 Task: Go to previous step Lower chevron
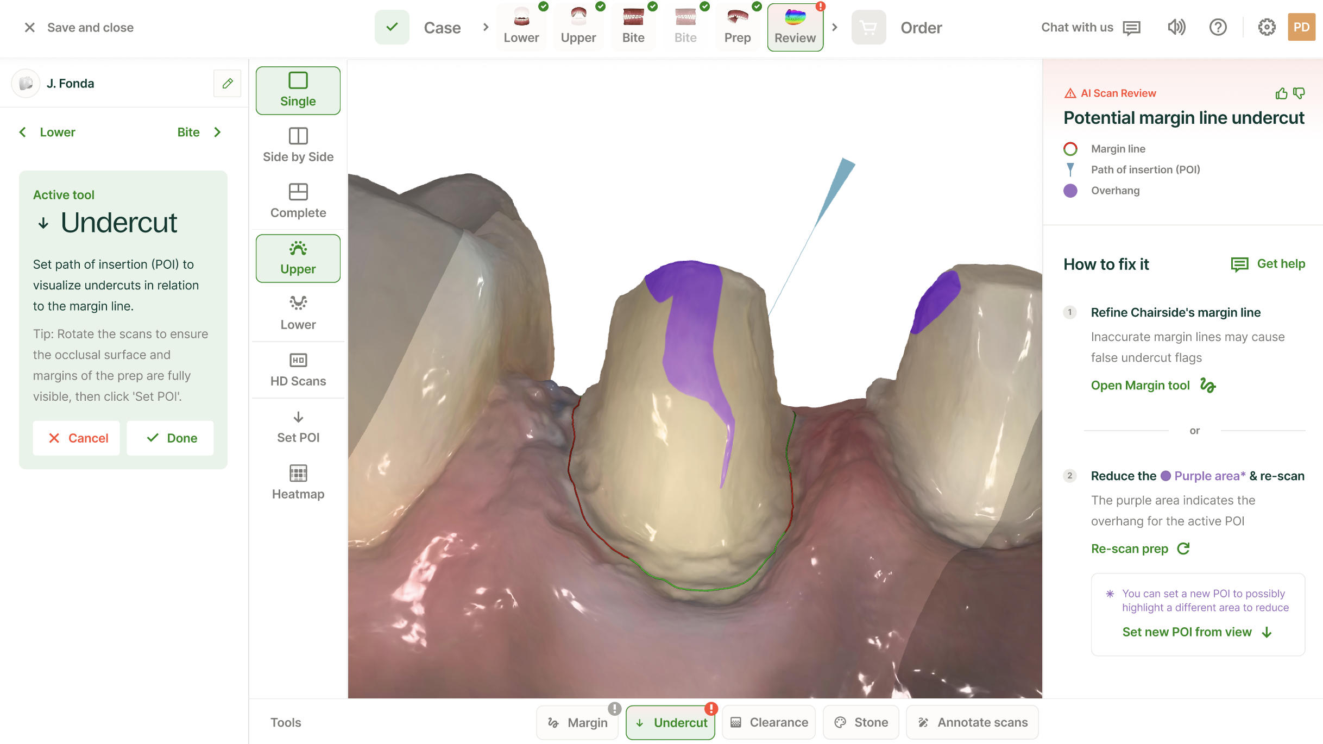[x=23, y=132]
